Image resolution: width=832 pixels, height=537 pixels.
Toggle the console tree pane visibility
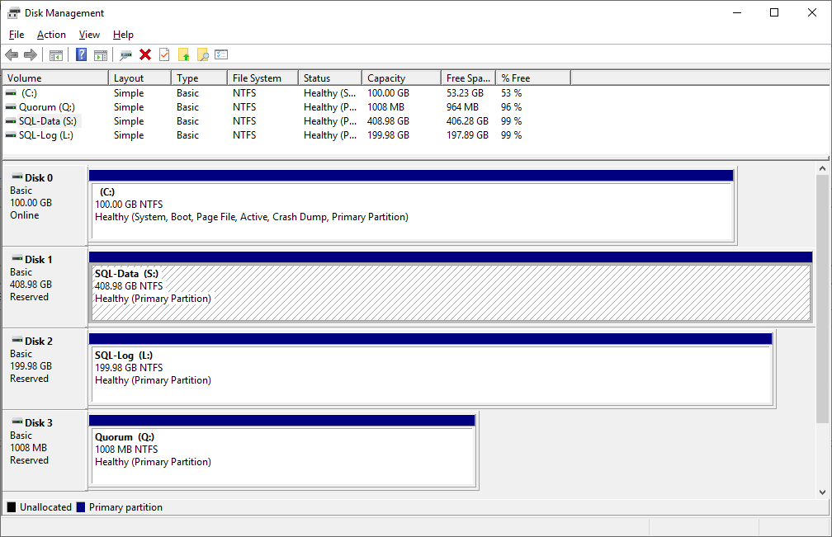(54, 54)
